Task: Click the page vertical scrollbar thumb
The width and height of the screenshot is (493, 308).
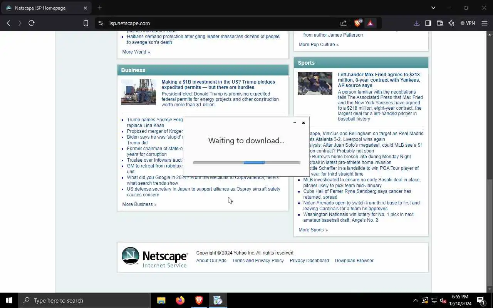Action: (490, 233)
